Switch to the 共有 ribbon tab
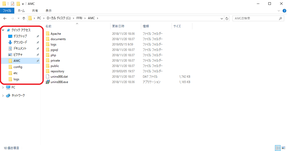287x151 pixels. 35,10
